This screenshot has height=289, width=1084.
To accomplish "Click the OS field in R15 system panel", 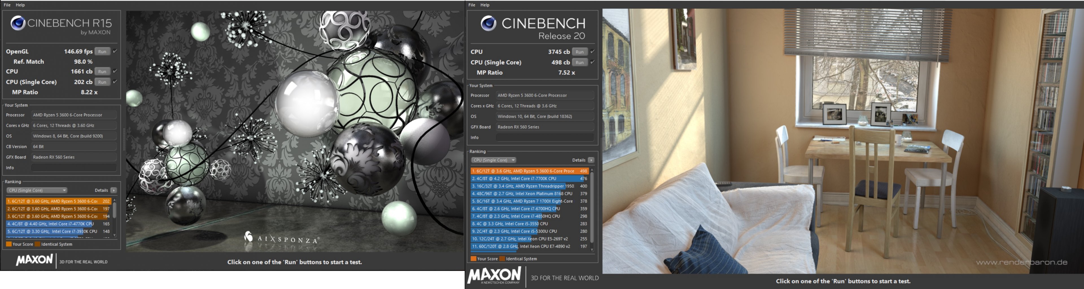I will [74, 136].
